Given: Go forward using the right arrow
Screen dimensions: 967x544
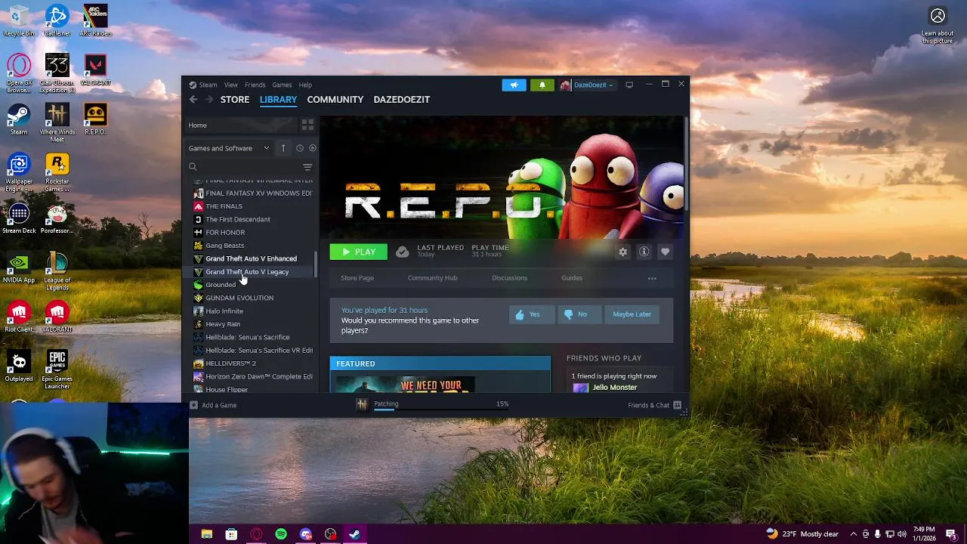Looking at the screenshot, I should pos(209,99).
